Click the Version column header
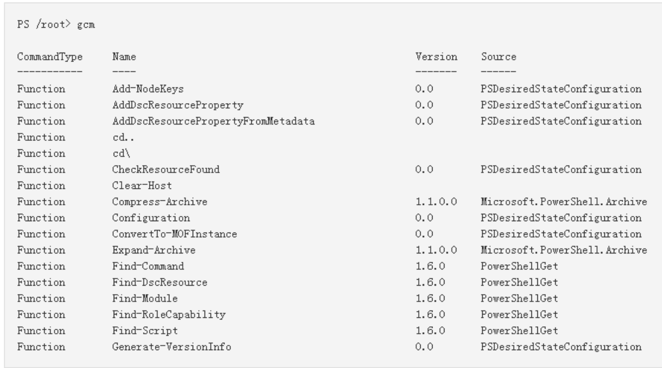 (437, 57)
